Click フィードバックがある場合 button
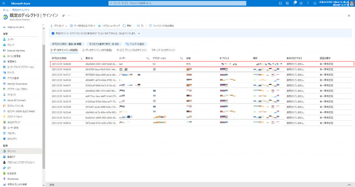This screenshot has height=187, width=355. (x=162, y=26)
